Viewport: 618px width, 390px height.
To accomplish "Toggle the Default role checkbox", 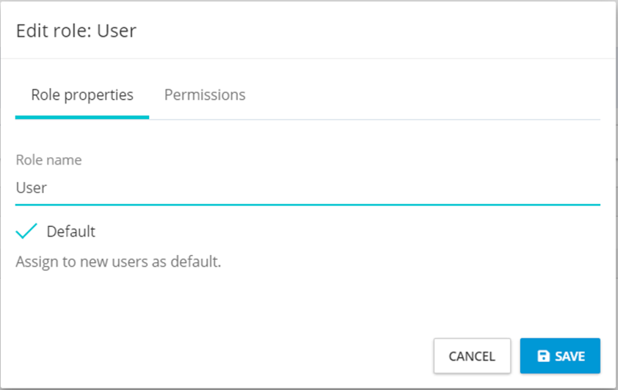I will click(x=26, y=231).
